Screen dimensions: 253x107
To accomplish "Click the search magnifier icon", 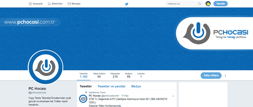I will click(x=199, y=4).
